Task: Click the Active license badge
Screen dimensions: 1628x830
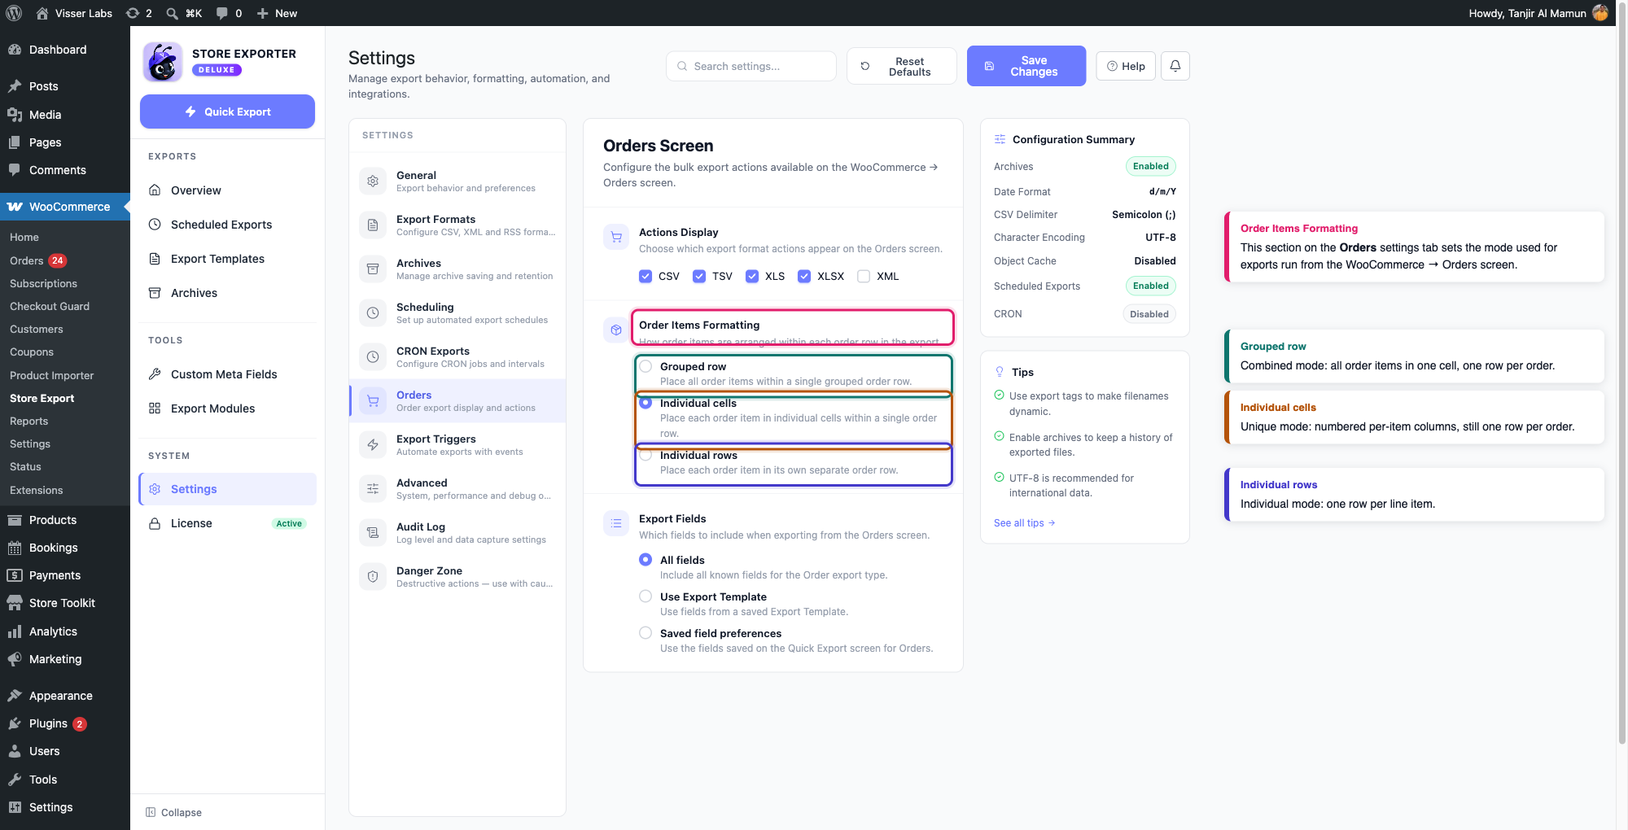Action: point(289,523)
